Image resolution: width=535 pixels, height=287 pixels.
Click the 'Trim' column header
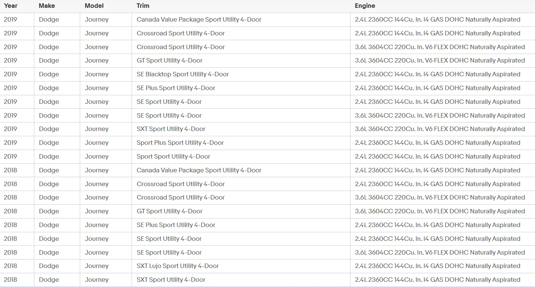point(143,6)
